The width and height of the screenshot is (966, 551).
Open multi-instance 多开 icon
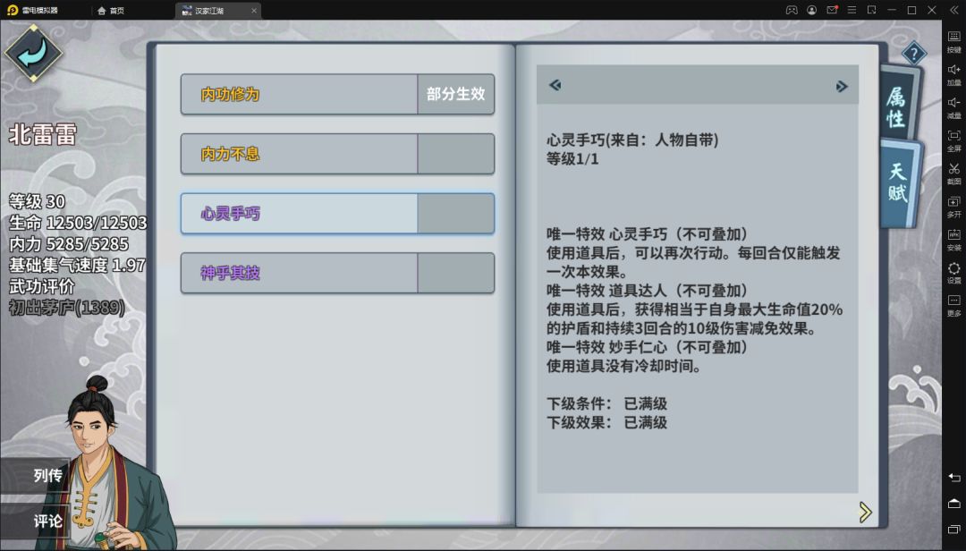[x=953, y=207]
